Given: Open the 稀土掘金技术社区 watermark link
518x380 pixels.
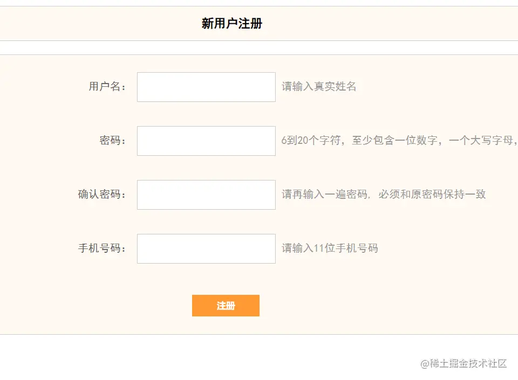Looking at the screenshot, I should (x=464, y=363).
